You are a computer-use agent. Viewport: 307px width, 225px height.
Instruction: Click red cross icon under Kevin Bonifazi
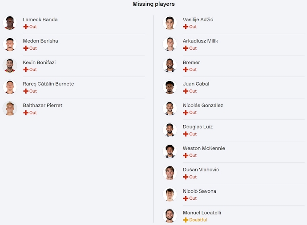coord(26,70)
